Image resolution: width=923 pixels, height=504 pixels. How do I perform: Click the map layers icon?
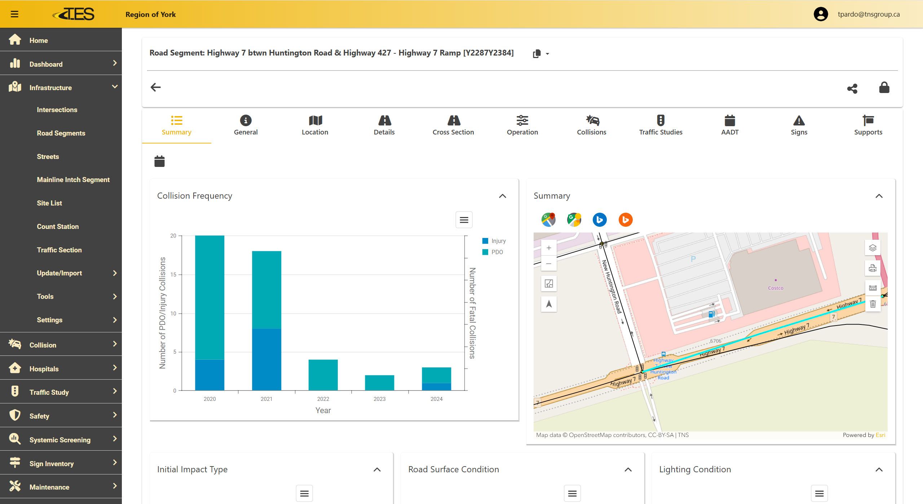(x=873, y=248)
